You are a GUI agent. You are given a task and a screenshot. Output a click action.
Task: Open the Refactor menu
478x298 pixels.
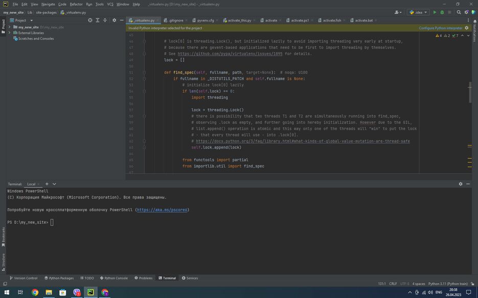click(76, 4)
